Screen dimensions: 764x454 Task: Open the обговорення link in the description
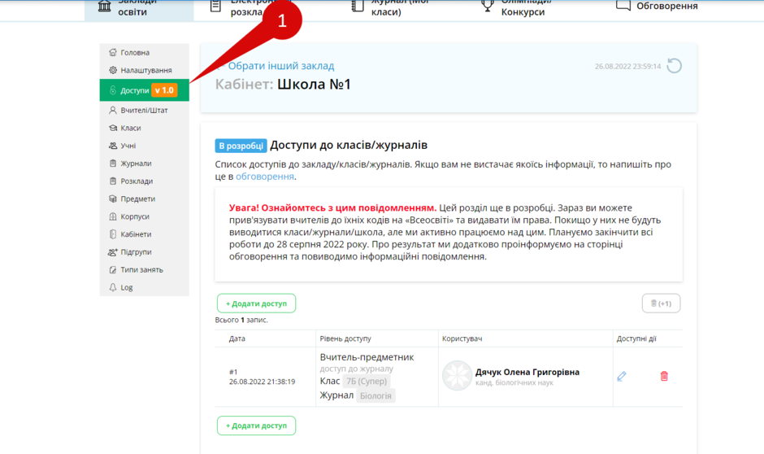(265, 177)
